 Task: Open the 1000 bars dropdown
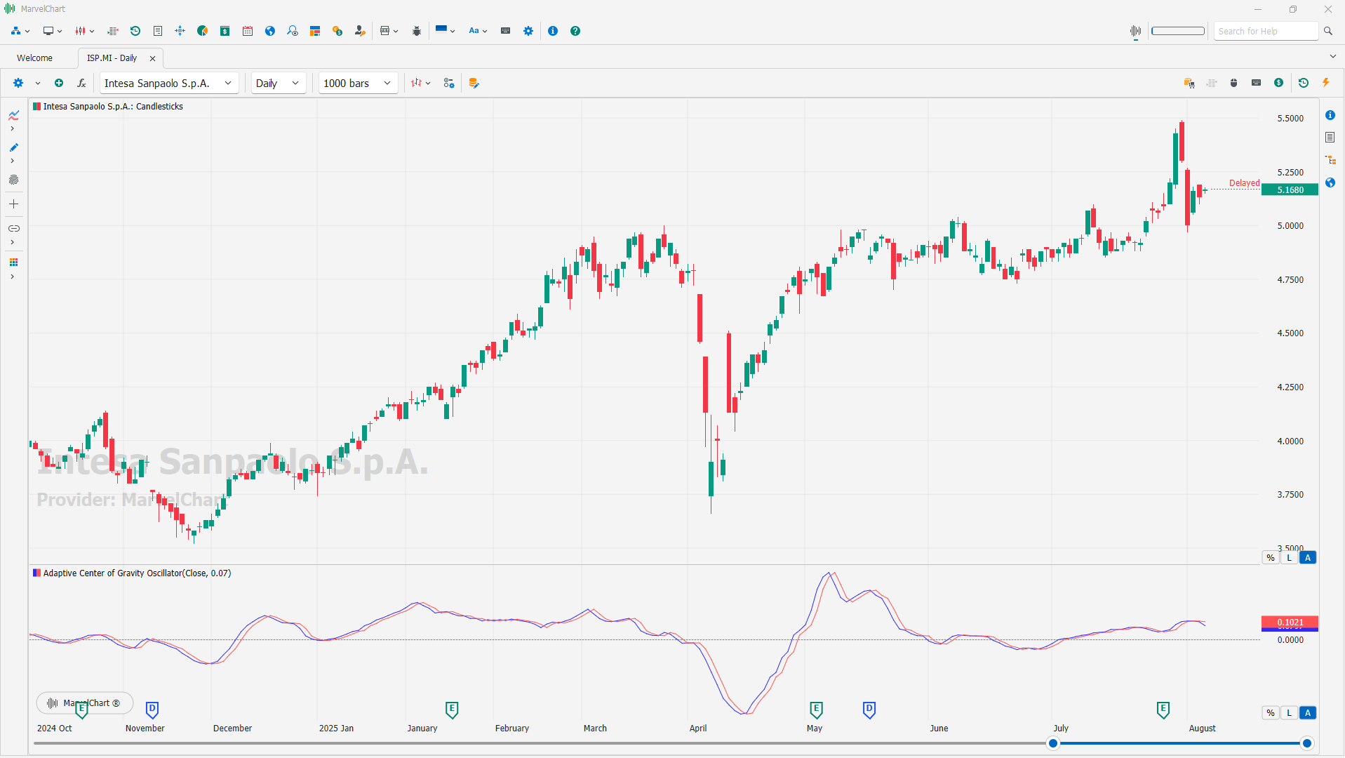pyautogui.click(x=359, y=83)
